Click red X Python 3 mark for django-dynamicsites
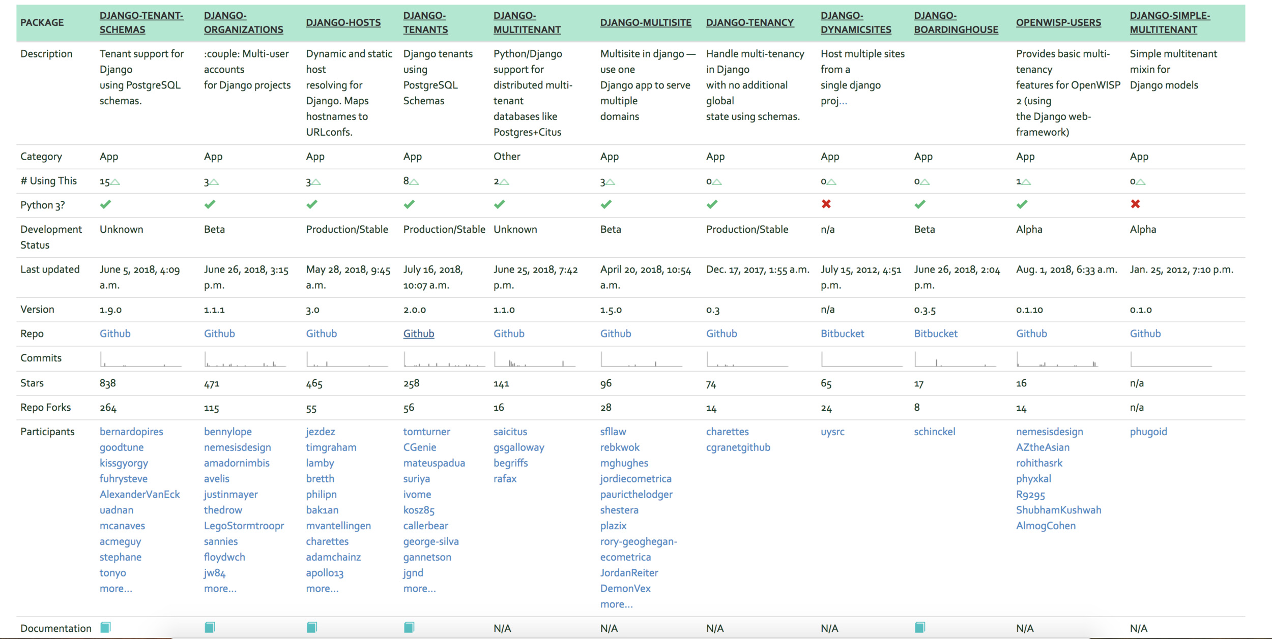 (x=826, y=204)
